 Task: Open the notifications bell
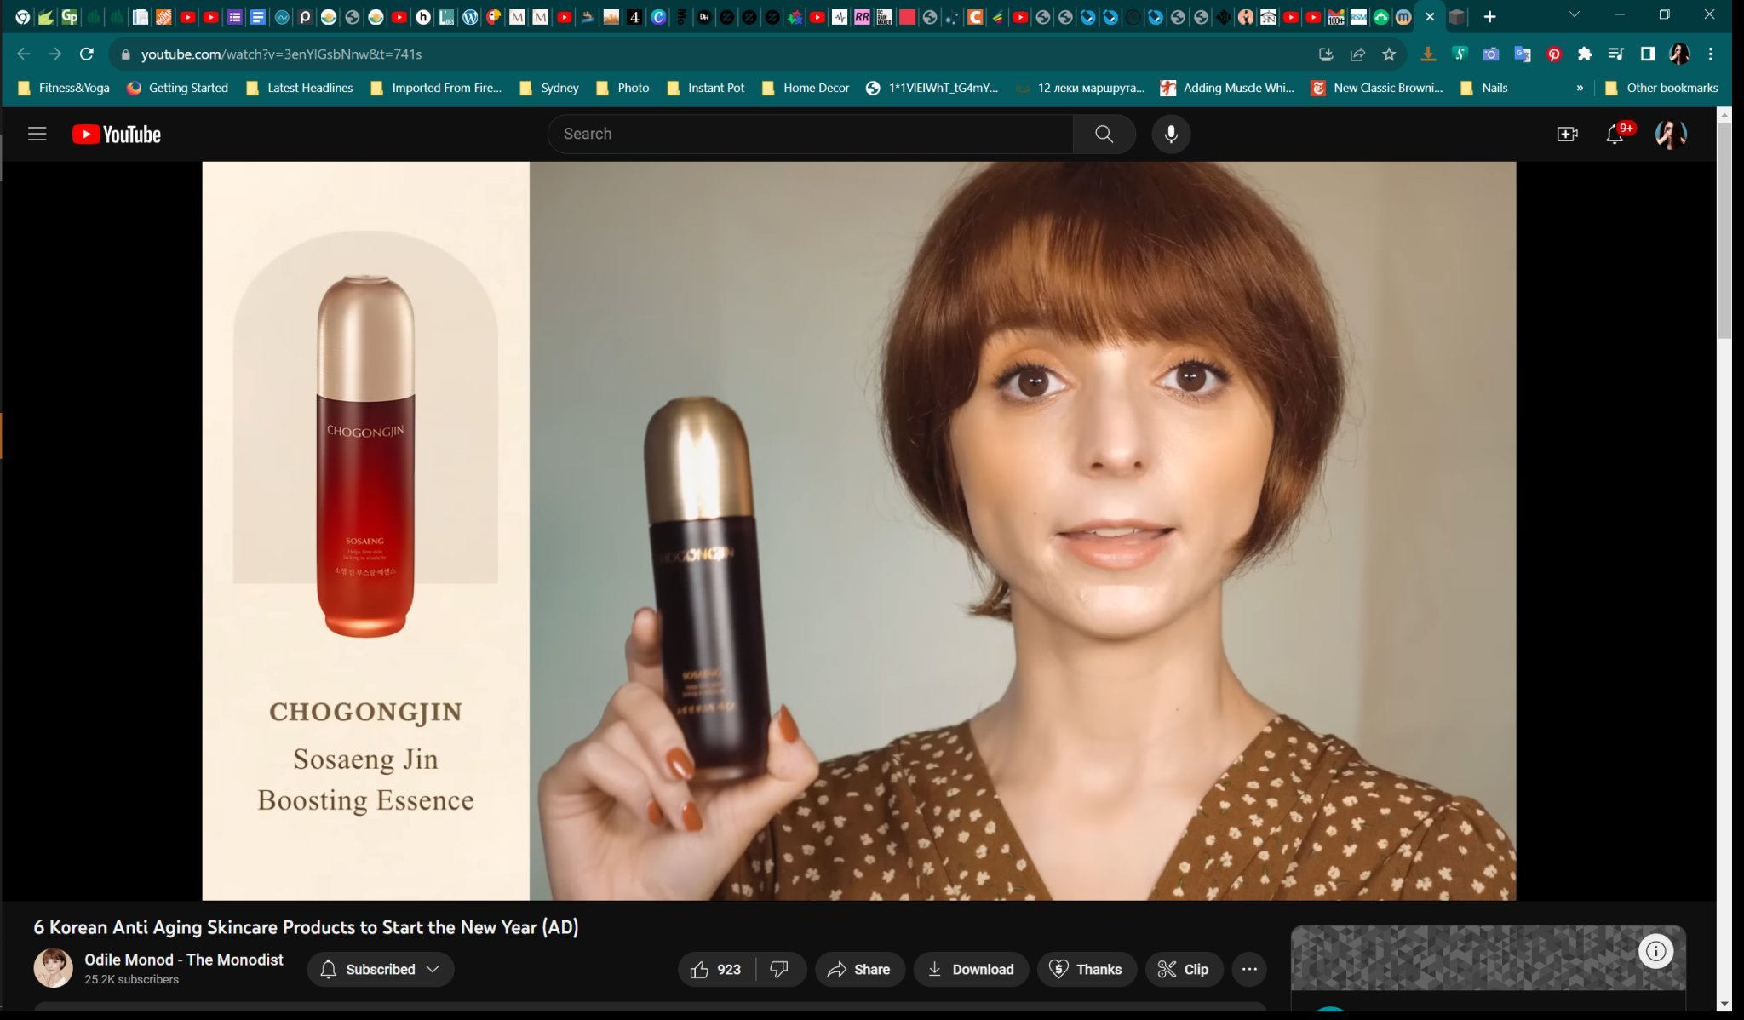click(x=1614, y=134)
